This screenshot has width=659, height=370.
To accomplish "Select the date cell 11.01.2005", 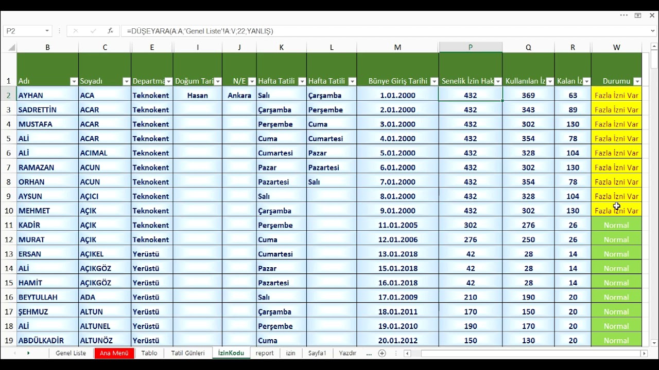I will 397,225.
